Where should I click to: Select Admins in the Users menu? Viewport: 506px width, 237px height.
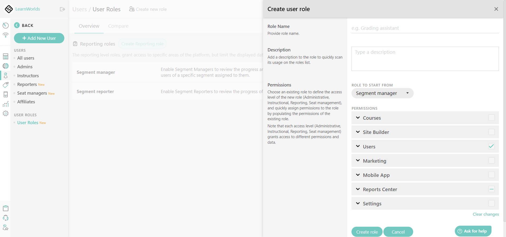25,67
